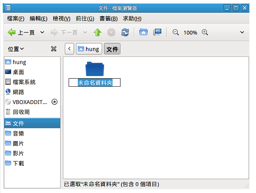Open 下載 bookmark in the sidebar
This screenshot has height=193, width=256.
click(x=32, y=163)
